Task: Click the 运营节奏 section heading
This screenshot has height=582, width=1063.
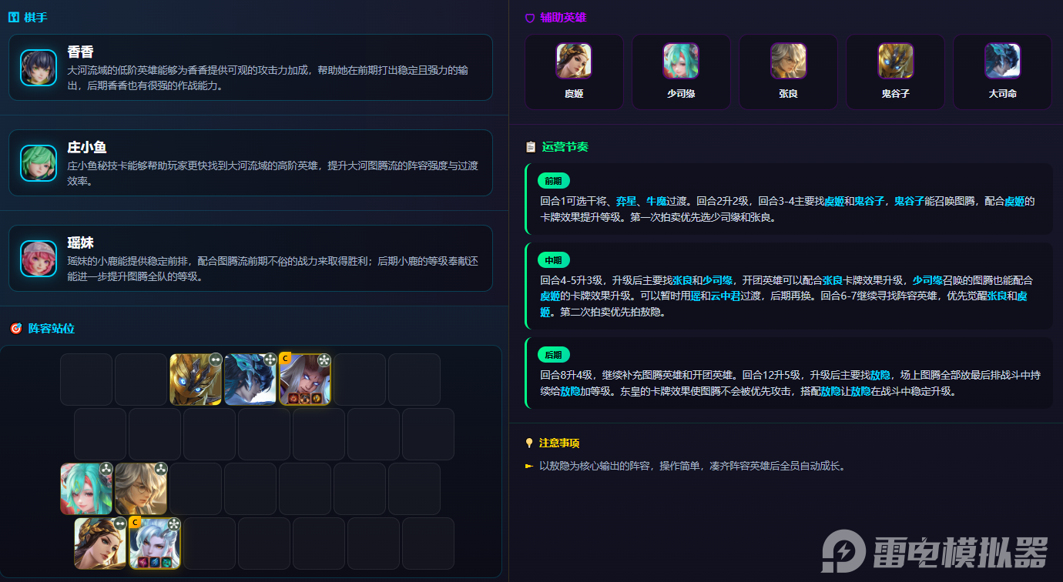Action: 565,146
